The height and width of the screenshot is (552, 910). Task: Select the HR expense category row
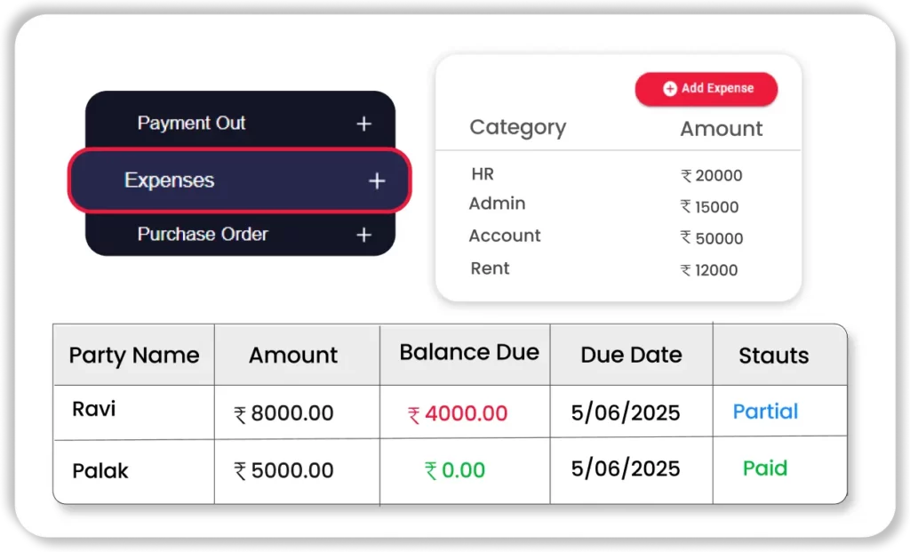[x=483, y=174]
